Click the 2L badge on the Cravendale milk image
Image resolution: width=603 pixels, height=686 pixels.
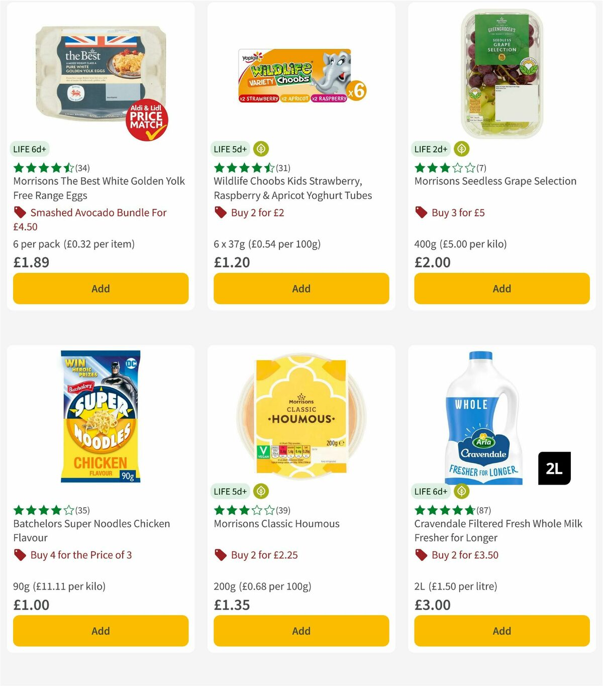pyautogui.click(x=554, y=468)
